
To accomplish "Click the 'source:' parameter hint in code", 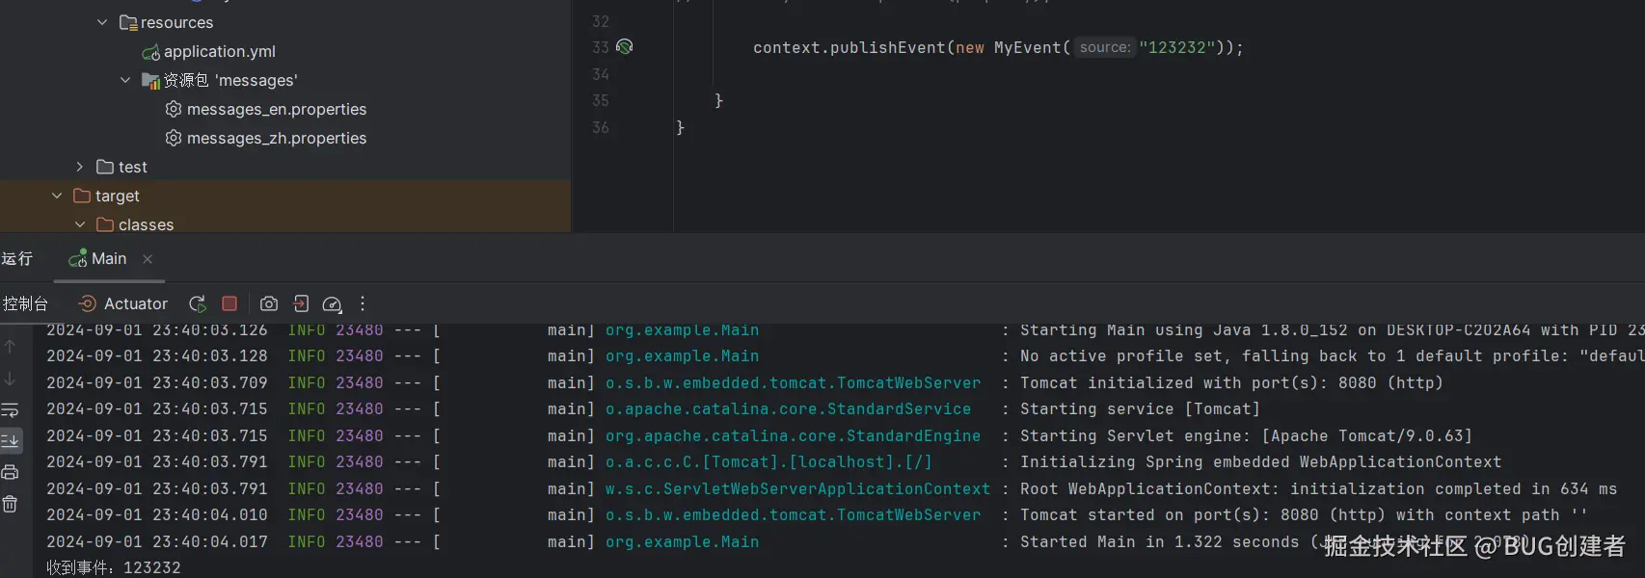I will (x=1105, y=47).
